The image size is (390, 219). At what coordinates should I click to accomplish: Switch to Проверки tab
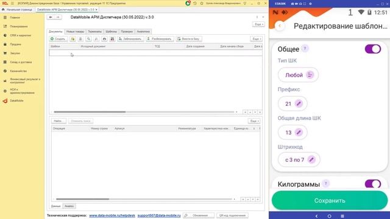tap(127, 32)
